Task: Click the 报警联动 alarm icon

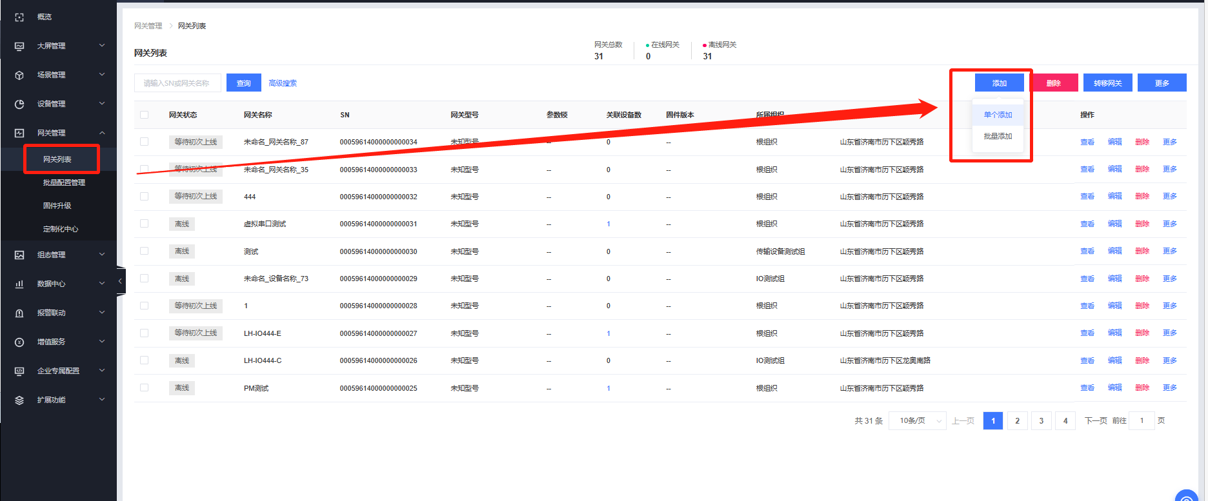Action: click(x=19, y=313)
